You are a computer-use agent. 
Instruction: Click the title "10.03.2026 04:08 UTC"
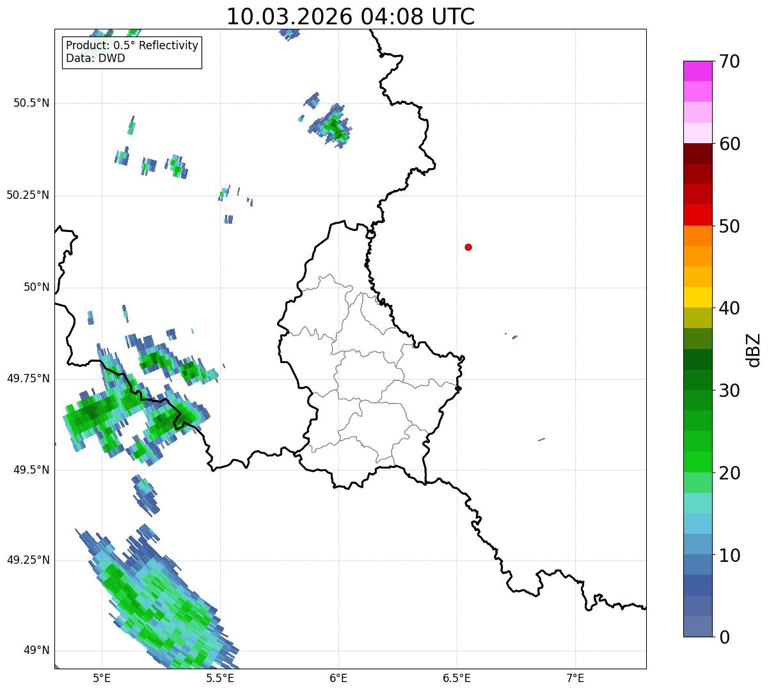[x=351, y=17]
